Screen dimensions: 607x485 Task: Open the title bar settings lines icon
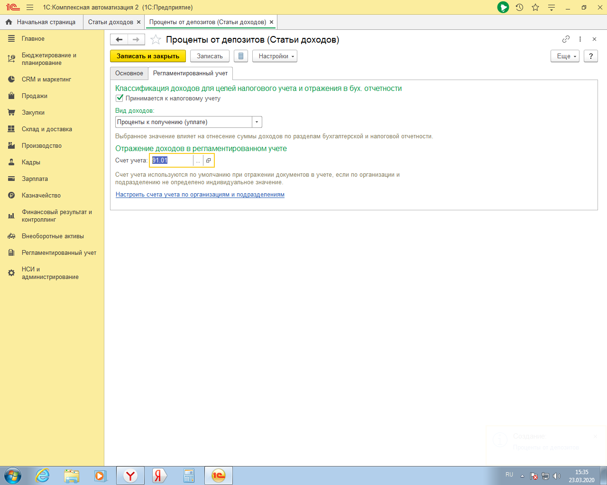551,7
